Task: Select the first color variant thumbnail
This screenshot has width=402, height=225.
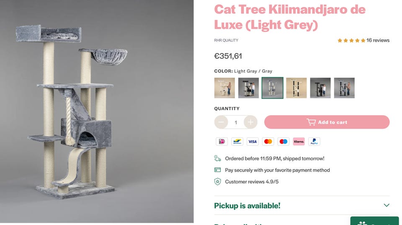Action: (224, 88)
